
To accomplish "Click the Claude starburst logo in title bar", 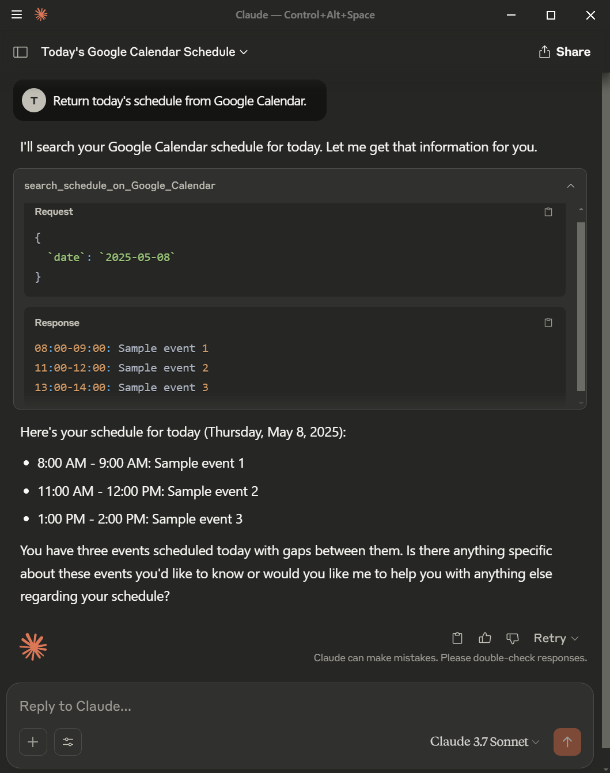I will 41,14.
